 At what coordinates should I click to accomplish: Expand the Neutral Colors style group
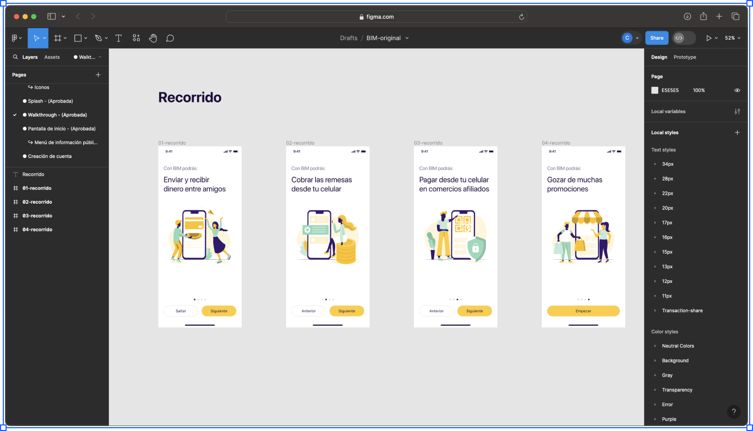coord(655,346)
